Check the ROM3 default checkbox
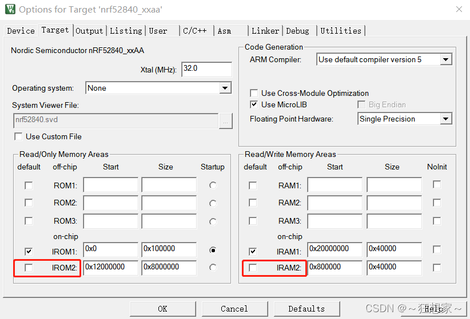Viewport: 470px width, 319px height. coord(29,221)
